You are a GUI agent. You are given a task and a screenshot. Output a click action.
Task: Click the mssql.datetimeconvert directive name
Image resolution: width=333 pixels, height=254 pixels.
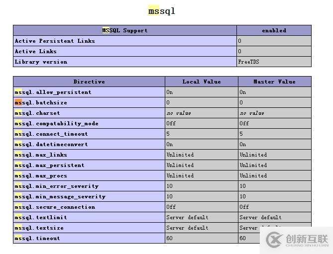(x=51, y=144)
